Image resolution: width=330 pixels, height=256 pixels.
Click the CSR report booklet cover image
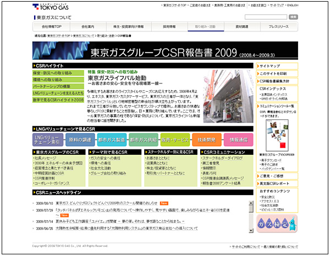coord(277,135)
